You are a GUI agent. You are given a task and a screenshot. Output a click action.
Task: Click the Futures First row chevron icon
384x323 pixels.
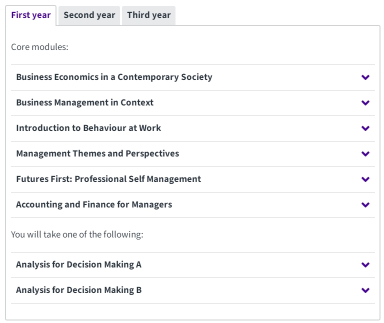(x=365, y=179)
